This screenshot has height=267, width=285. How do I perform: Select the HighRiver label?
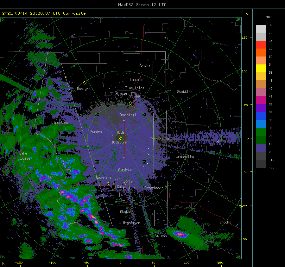pyautogui.click(x=131, y=223)
